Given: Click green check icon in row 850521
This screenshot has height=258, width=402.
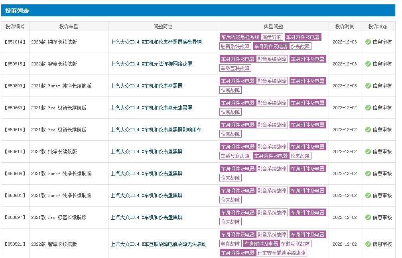Looking at the screenshot, I should tap(368, 244).
